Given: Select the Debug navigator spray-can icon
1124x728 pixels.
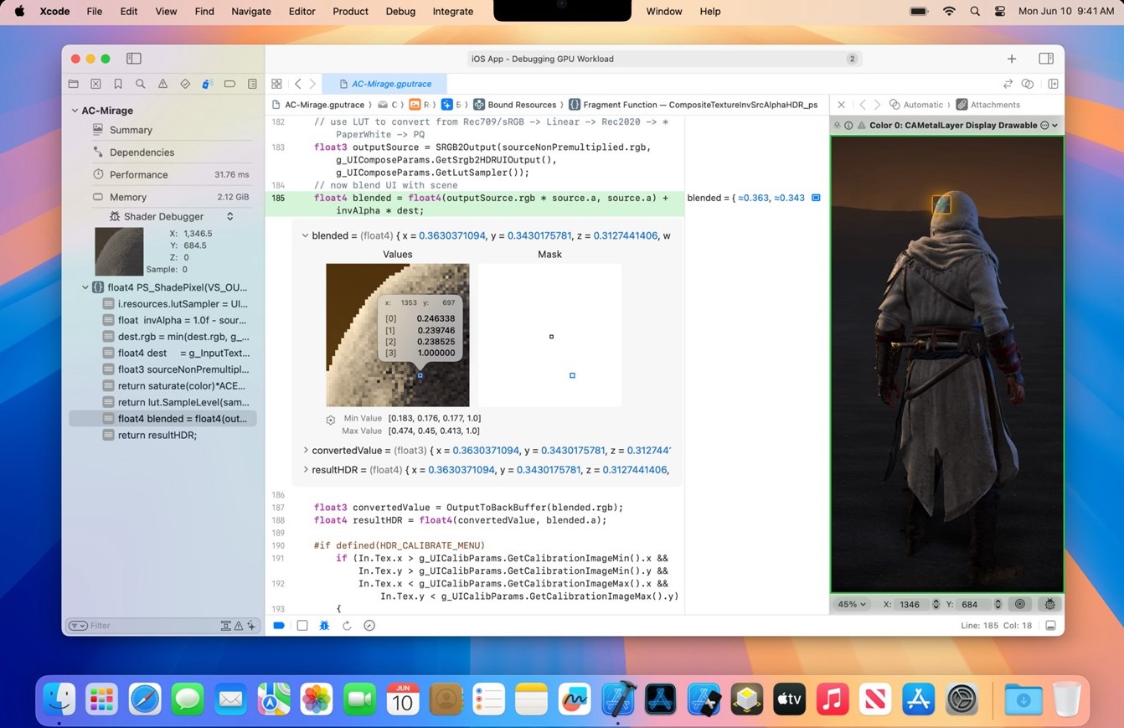Looking at the screenshot, I should tap(207, 84).
